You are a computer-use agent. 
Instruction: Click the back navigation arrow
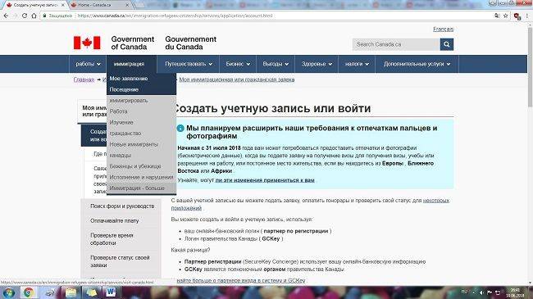point(6,16)
